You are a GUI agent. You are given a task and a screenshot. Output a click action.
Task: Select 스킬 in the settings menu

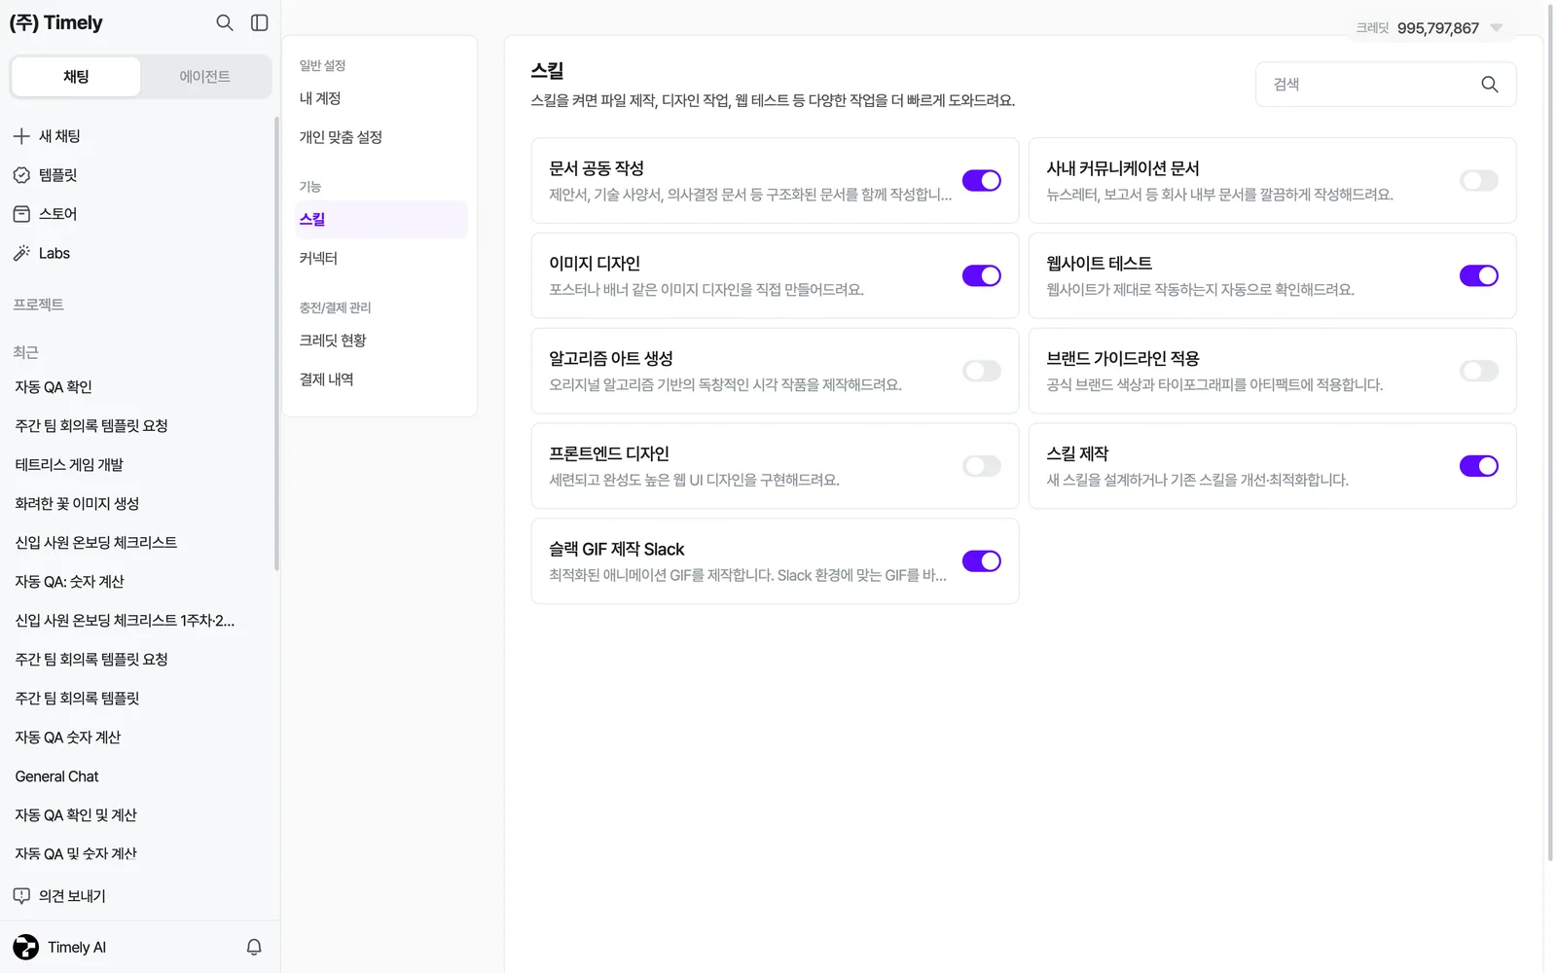380,220
